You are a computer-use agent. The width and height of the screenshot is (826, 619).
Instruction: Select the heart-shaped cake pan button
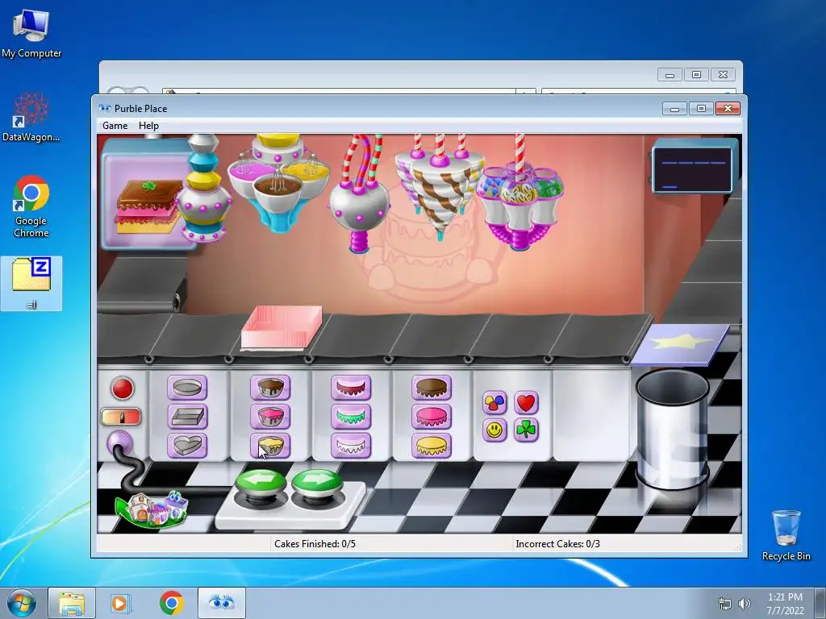click(187, 445)
